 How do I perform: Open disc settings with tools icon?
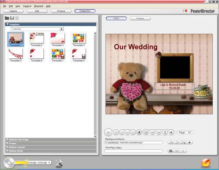tap(59, 163)
